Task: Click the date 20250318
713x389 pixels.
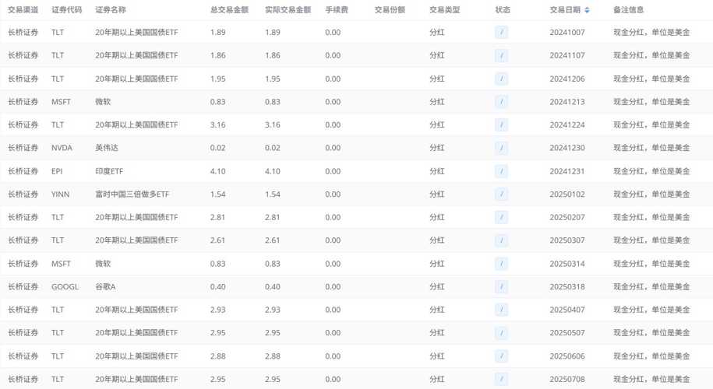Action: click(567, 287)
